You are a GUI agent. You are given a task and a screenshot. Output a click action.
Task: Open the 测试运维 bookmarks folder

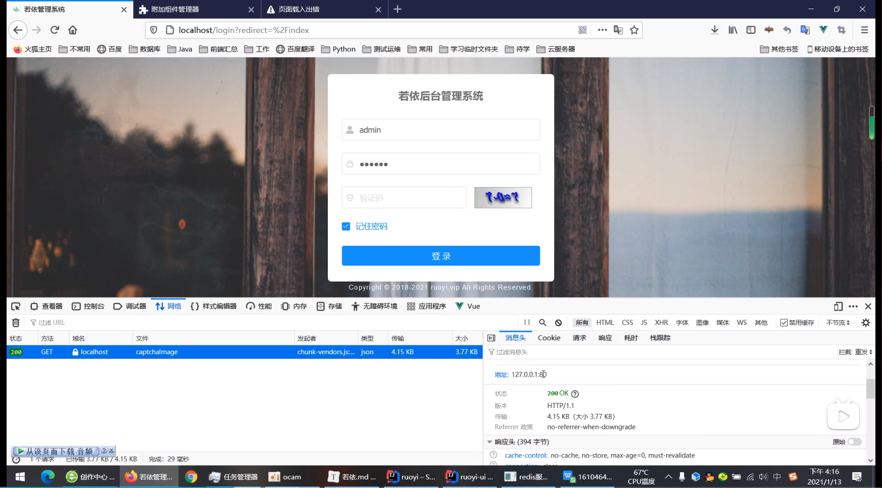tap(382, 49)
